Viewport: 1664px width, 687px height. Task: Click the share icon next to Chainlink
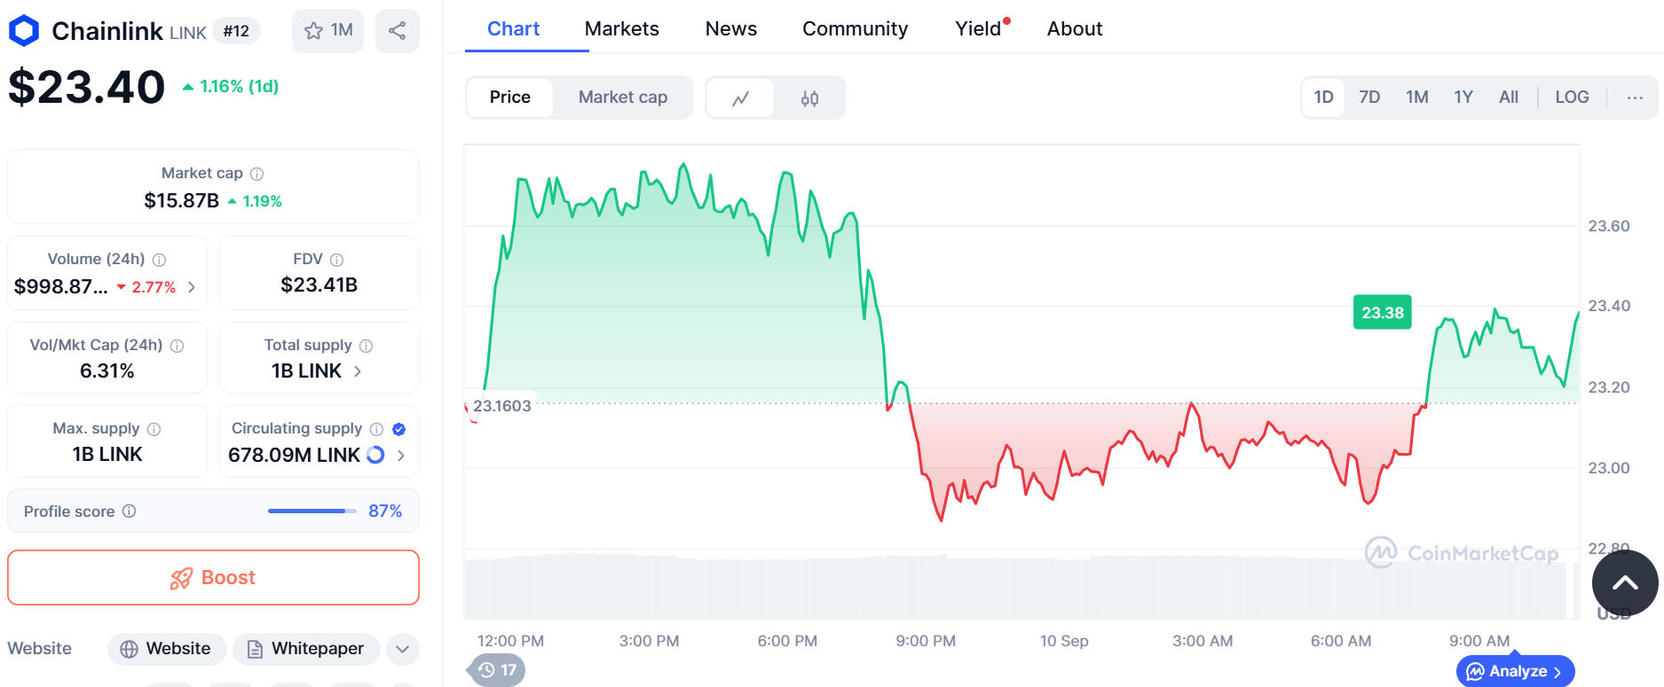tap(397, 31)
